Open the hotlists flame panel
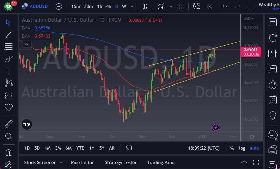 pos(273,84)
